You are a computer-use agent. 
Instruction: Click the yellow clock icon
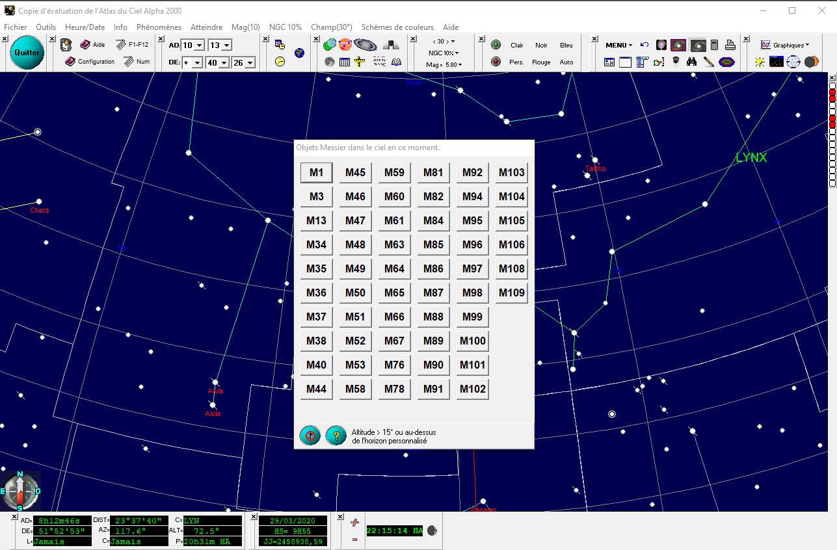(280, 62)
